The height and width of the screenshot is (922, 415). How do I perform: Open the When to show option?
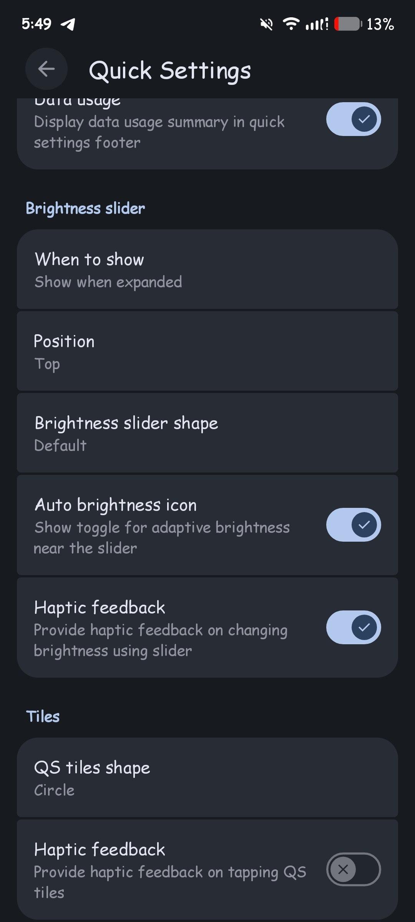[207, 270]
